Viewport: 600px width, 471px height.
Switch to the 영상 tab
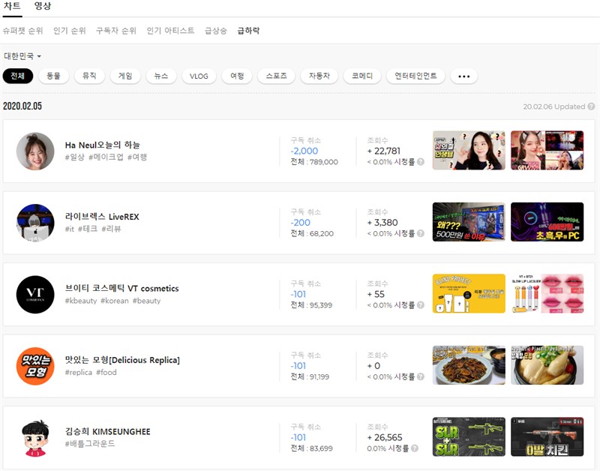43,7
